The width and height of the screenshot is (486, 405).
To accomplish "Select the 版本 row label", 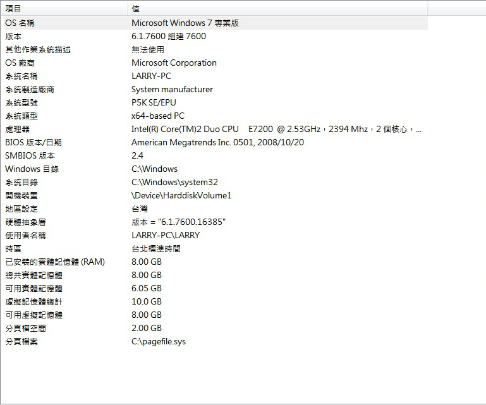I will (13, 36).
